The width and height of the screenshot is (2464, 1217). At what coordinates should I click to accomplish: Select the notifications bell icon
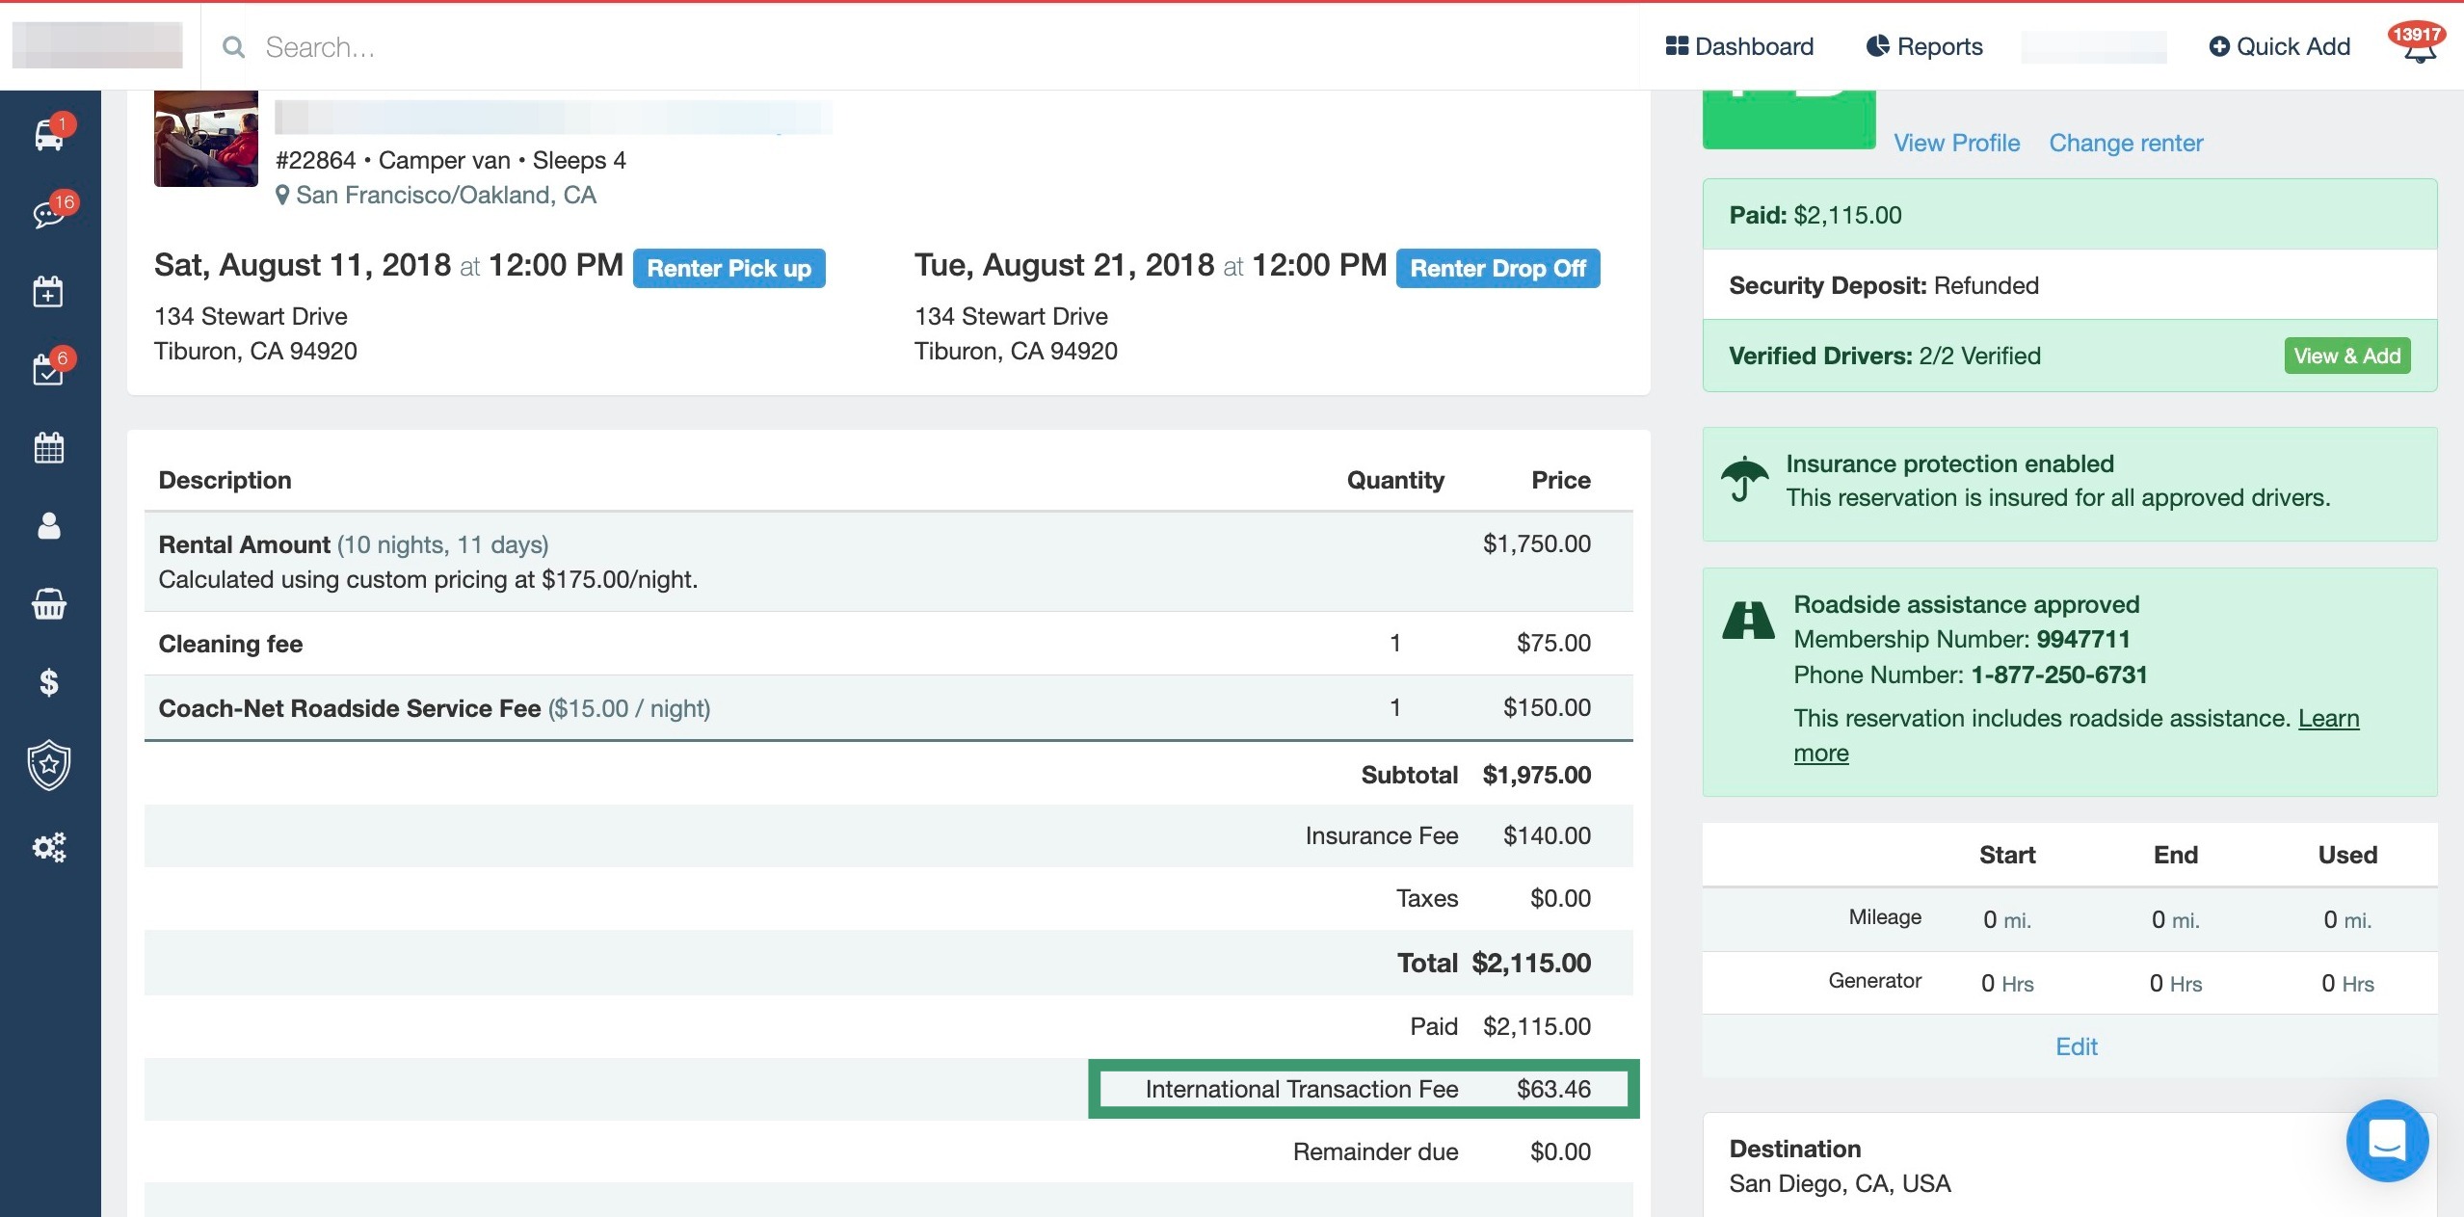tap(2415, 45)
